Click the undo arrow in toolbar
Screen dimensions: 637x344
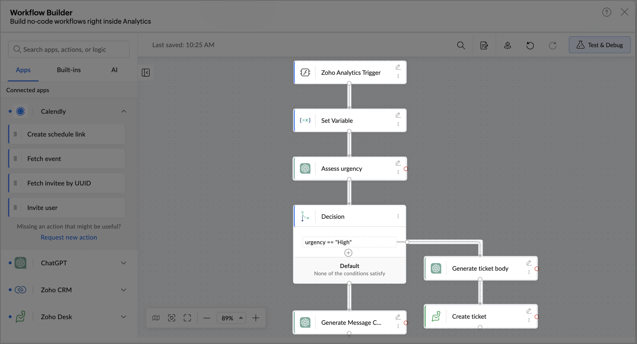530,45
